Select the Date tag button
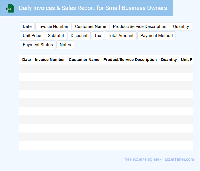200x171 pixels. (x=27, y=27)
